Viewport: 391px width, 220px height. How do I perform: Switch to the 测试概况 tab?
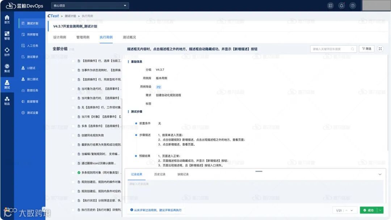129,37
